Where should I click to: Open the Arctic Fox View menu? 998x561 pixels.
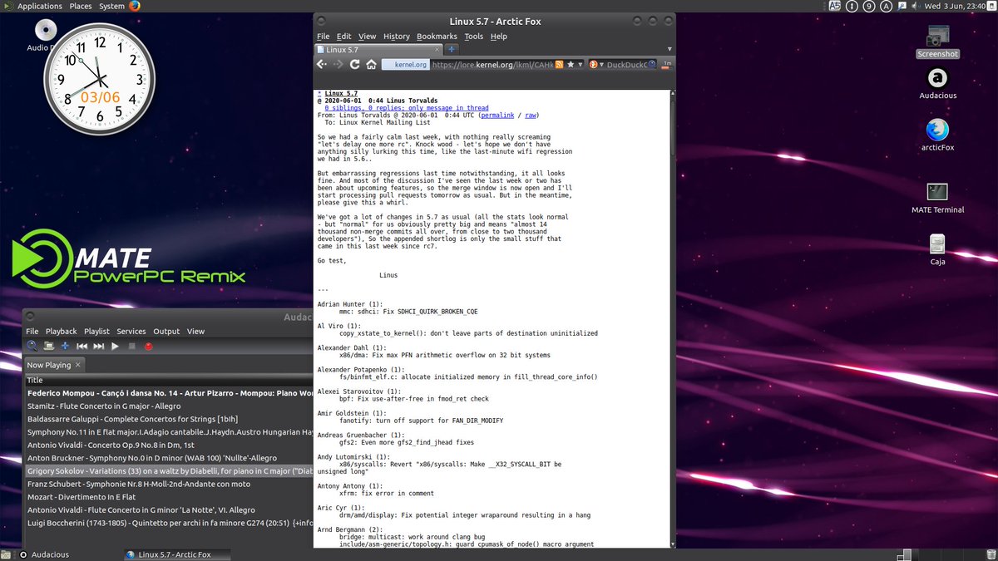point(367,37)
